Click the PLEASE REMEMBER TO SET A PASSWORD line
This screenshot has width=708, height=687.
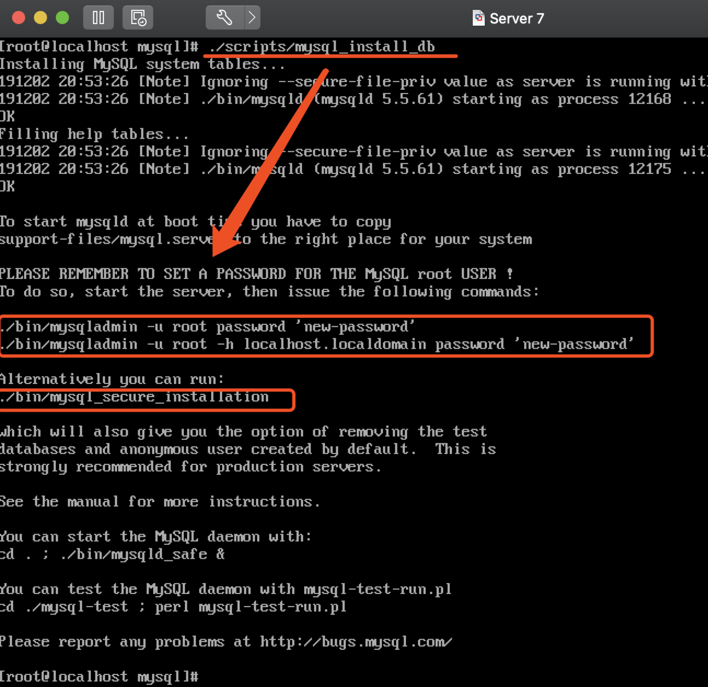click(256, 273)
